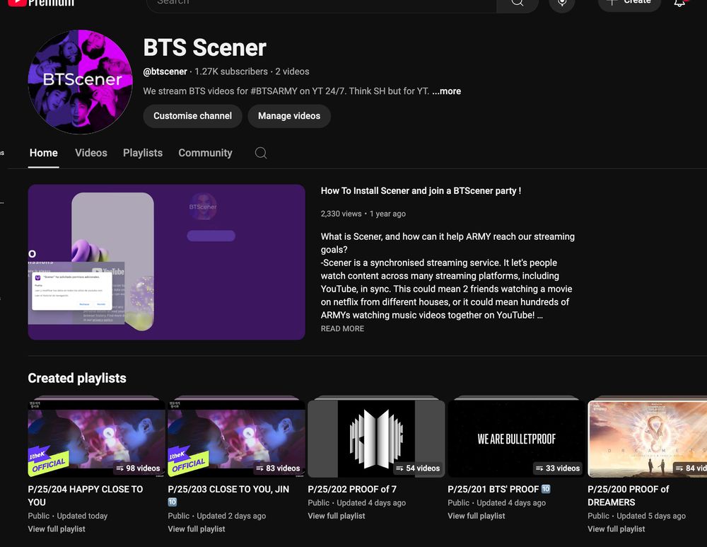Screen dimensions: 707x547
Task: Click 'Updated 2 days ago' under P/25/203
Action: click(x=231, y=515)
